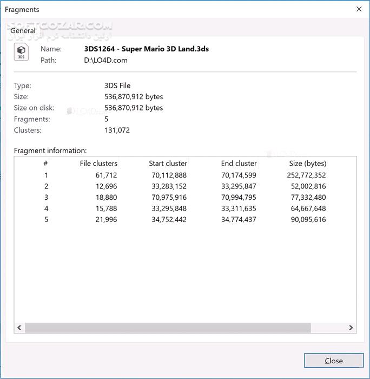Select fragment row with 15,788 clusters
This screenshot has width=370, height=379.
[x=185, y=208]
